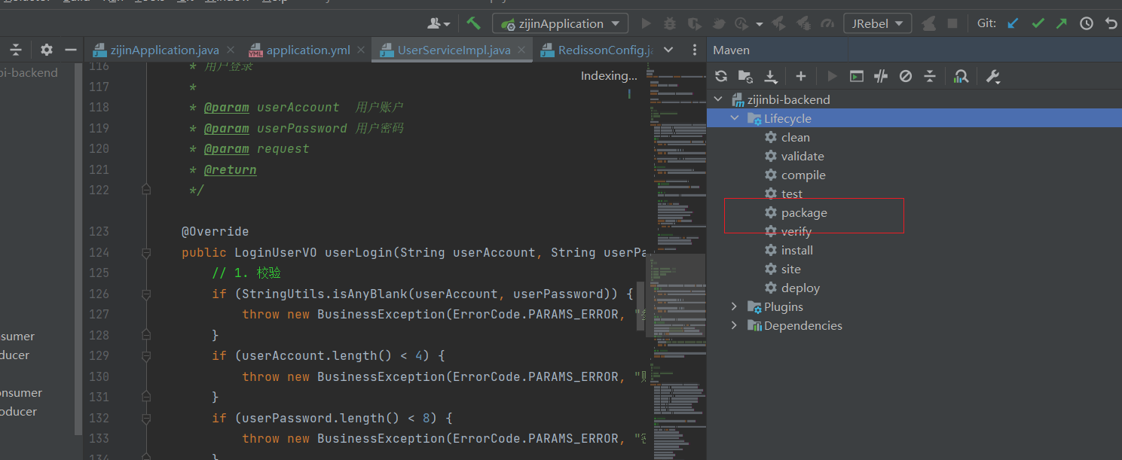Click Download Sources and Documentation icon
The height and width of the screenshot is (460, 1122).
tap(771, 76)
